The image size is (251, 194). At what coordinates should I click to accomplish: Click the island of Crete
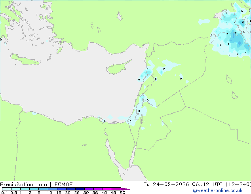click(25, 59)
